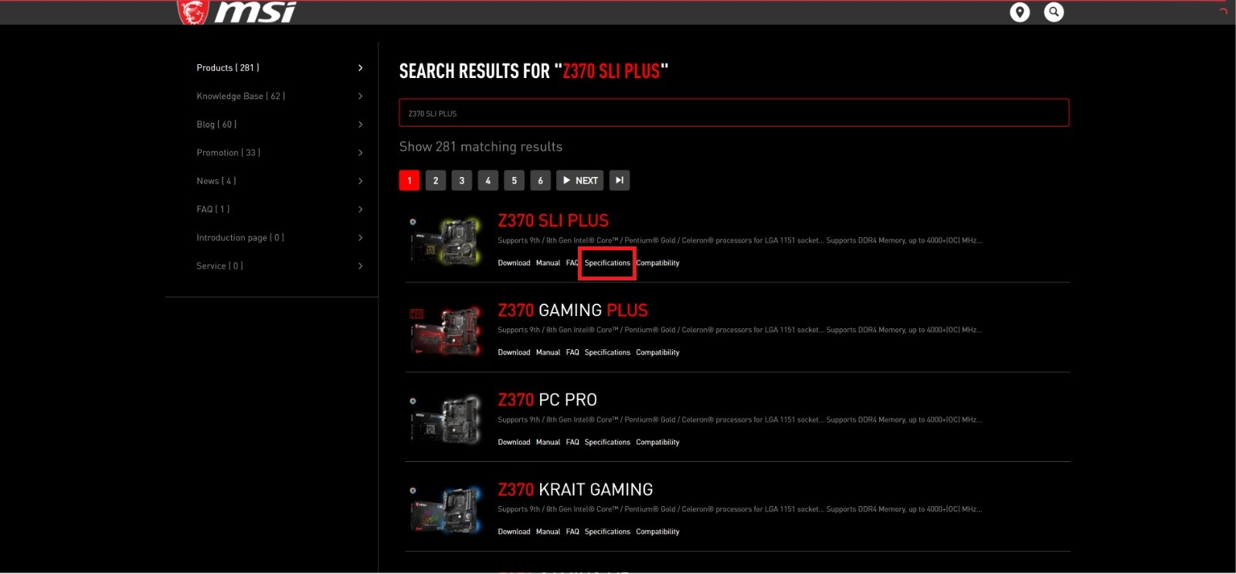The width and height of the screenshot is (1236, 574).
Task: Click the Z370 SLI PLUS motherboard thumbnail
Action: click(447, 240)
